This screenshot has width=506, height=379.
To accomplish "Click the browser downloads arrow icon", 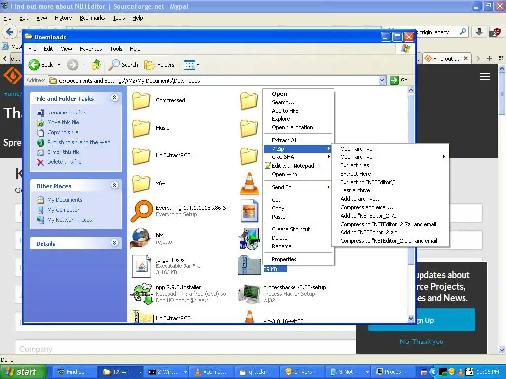I will point(479,32).
